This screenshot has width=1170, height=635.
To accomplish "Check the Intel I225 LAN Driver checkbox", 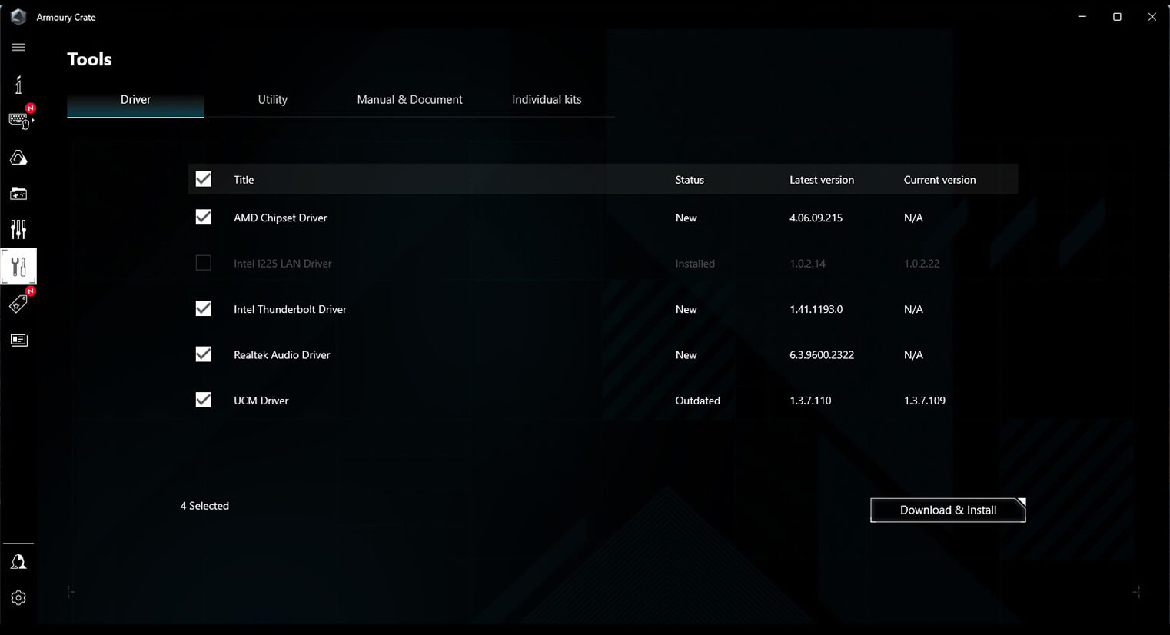I will coord(203,263).
